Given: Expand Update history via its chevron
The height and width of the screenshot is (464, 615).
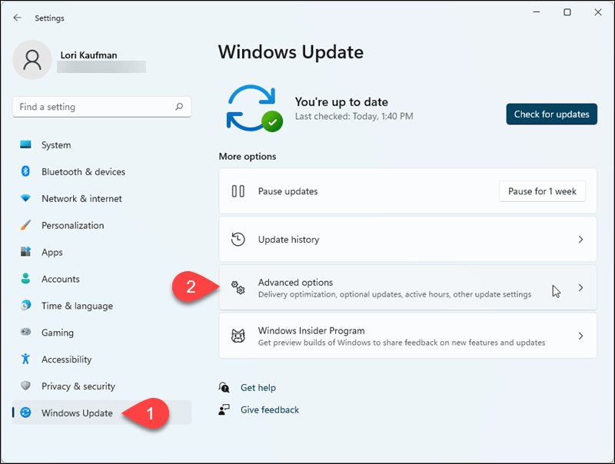Looking at the screenshot, I should coord(581,240).
